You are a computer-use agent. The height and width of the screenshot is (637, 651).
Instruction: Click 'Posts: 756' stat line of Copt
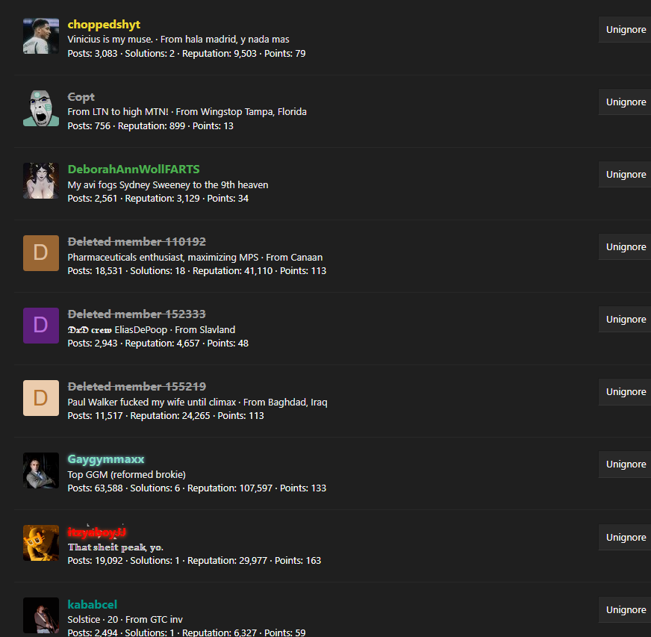coord(150,125)
